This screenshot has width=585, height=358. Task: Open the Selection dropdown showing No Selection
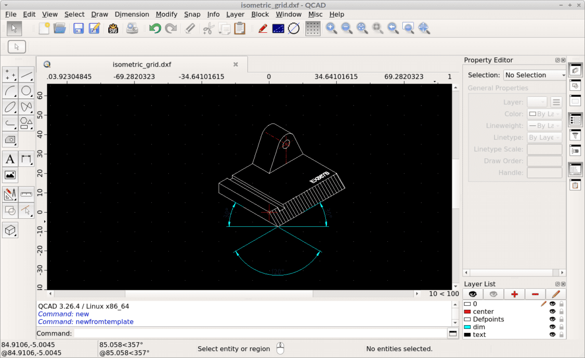pos(534,75)
